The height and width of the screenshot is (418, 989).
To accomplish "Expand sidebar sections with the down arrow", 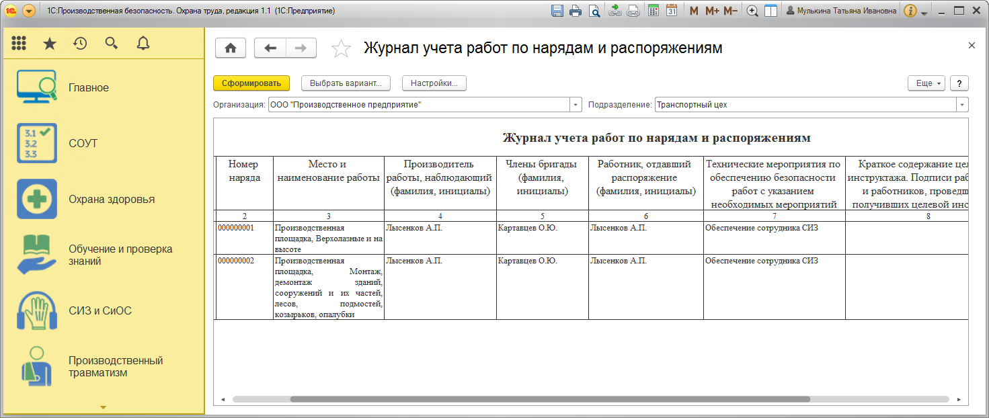I will coord(103,407).
